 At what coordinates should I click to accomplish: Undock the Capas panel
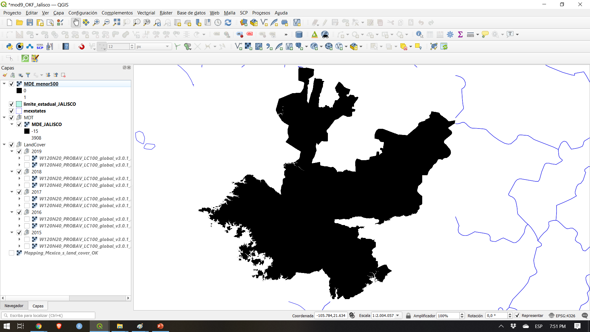pos(124,68)
